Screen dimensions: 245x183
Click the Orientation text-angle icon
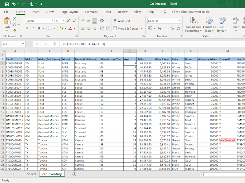click(x=102, y=20)
